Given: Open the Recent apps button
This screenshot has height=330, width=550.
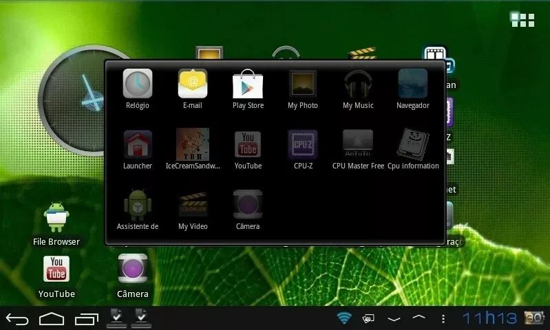Looking at the screenshot, I should tap(87, 319).
